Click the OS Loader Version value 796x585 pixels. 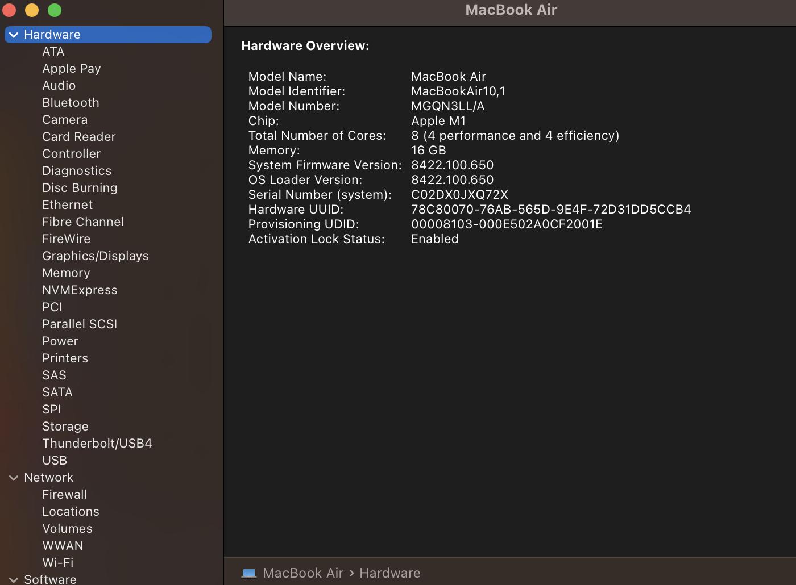453,180
